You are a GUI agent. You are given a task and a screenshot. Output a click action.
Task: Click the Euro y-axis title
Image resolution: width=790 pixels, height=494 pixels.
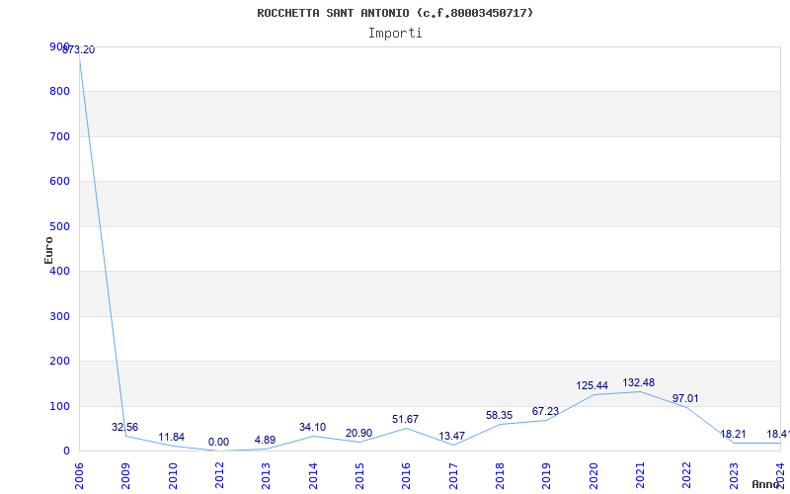[x=48, y=249]
